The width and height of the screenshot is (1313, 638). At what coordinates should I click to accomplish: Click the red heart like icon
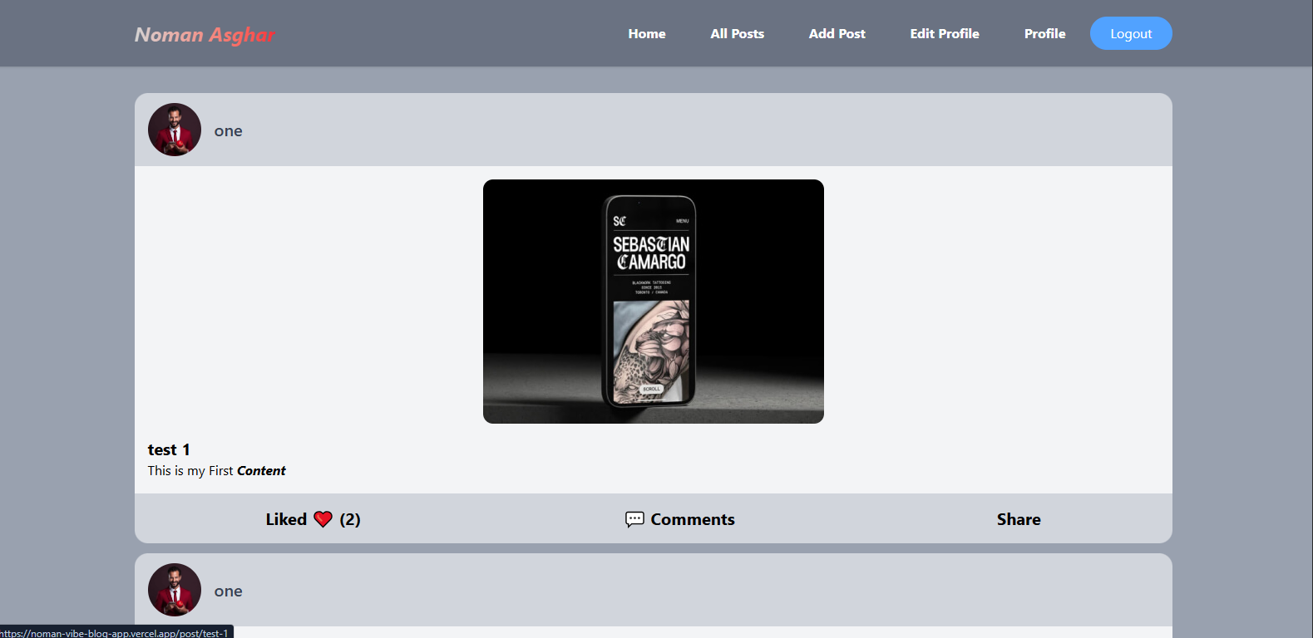tap(323, 519)
